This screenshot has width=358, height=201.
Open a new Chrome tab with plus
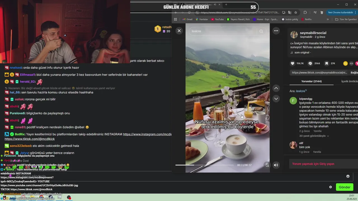226,4
